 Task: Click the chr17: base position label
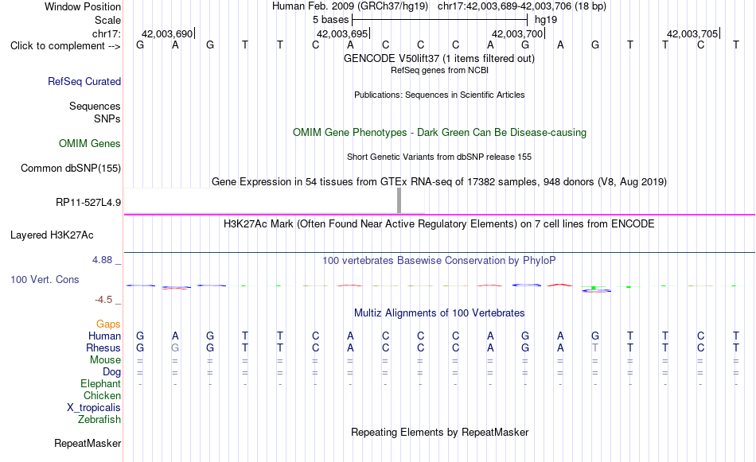[106, 33]
